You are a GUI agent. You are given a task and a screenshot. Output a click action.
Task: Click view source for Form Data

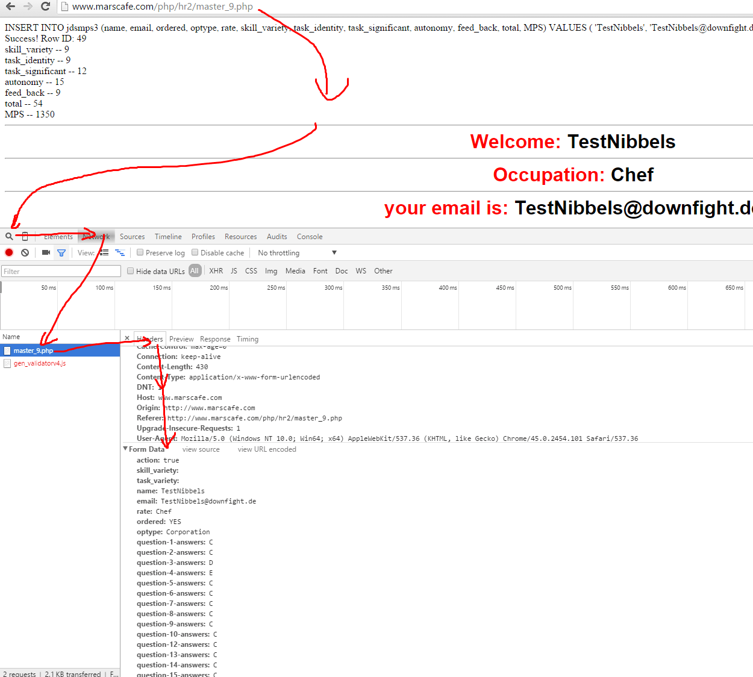click(x=201, y=449)
